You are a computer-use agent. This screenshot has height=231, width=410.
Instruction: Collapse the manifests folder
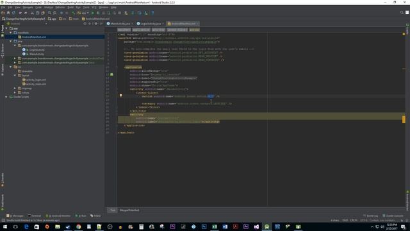point(11,33)
